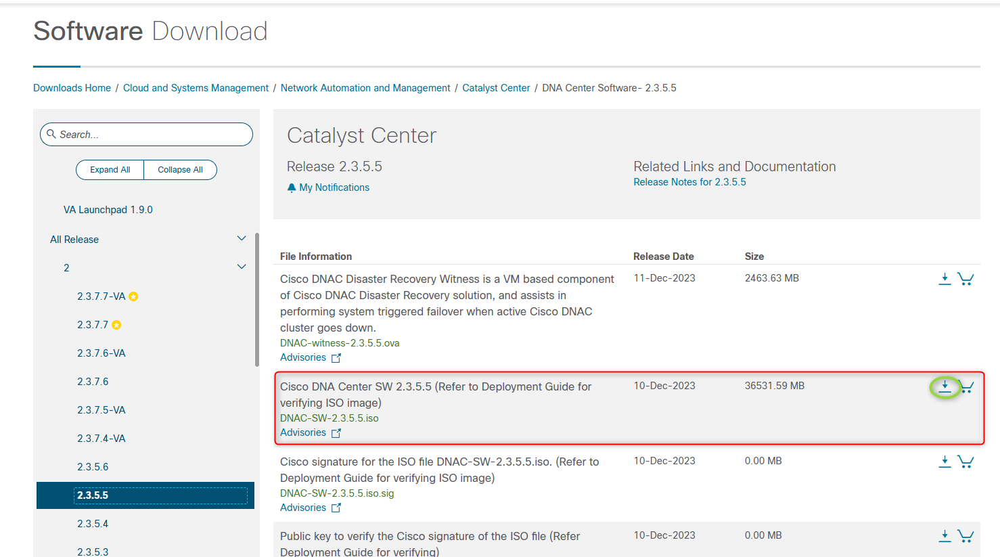
Task: Download the DNAC-SW-2.3.5.5.iso file
Action: pyautogui.click(x=945, y=387)
